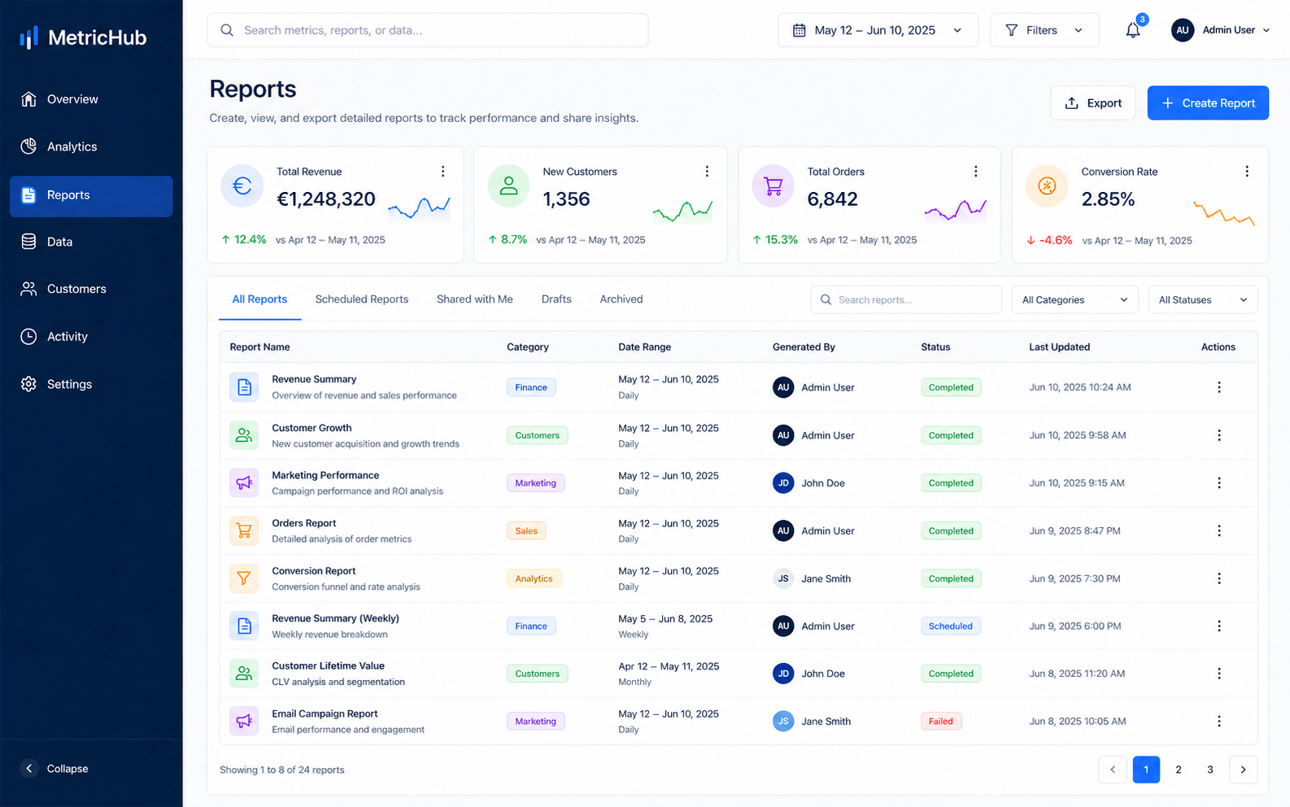Viewport: 1290px width, 807px height.
Task: Open the All Categories dropdown
Action: point(1074,300)
